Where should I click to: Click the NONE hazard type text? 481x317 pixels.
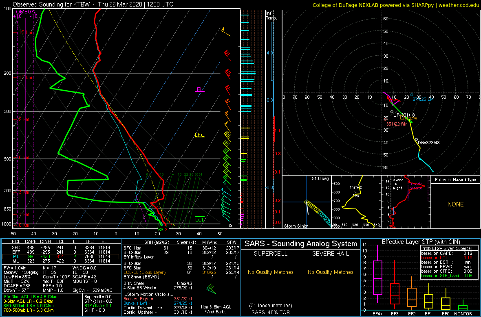pyautogui.click(x=456, y=204)
